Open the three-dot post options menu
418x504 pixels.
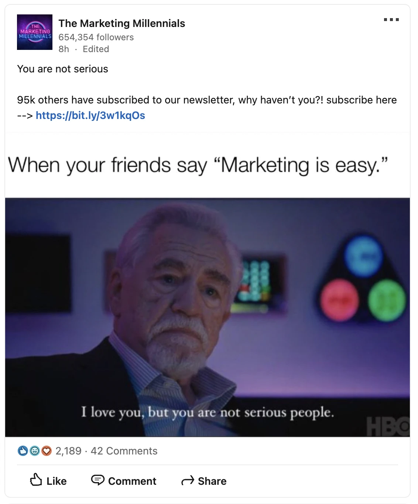coord(391,20)
